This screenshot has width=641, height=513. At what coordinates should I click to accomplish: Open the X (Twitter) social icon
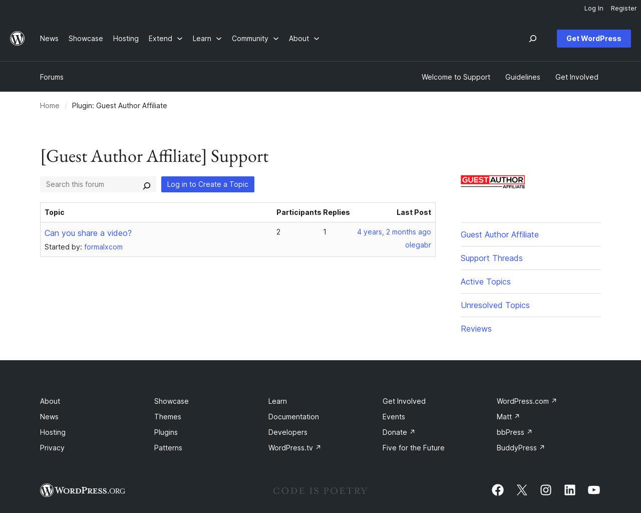click(522, 490)
